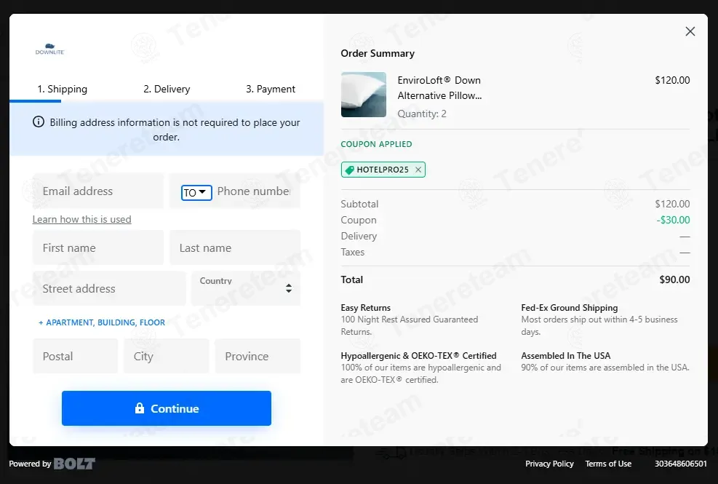The image size is (718, 484).
Task: Focus the Last name field
Action: tap(236, 248)
